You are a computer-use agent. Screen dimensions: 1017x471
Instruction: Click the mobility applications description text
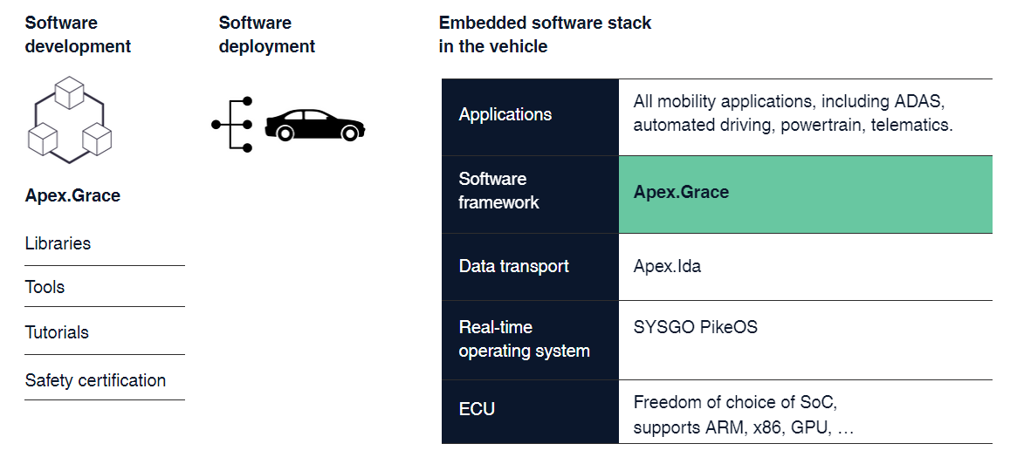pyautogui.click(x=794, y=113)
